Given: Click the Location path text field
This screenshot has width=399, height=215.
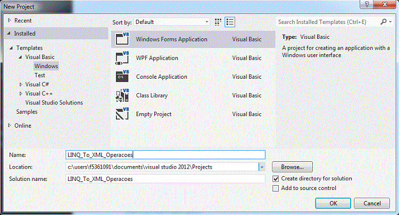Looking at the screenshot, I should [162, 167].
